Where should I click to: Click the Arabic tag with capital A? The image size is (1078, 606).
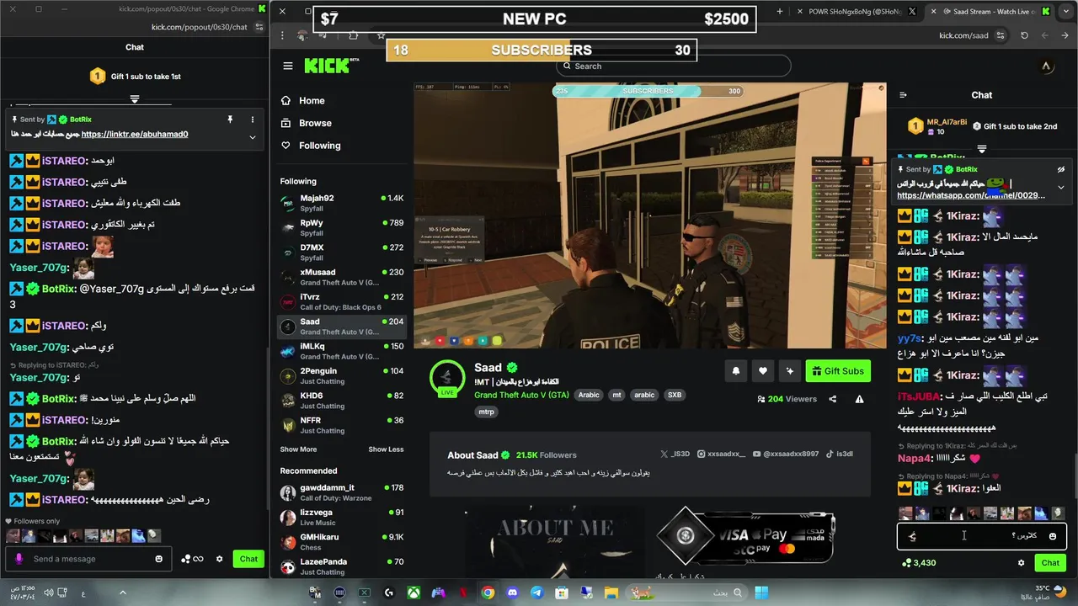tap(589, 395)
